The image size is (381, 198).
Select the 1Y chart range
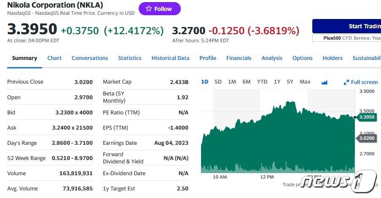point(277,82)
